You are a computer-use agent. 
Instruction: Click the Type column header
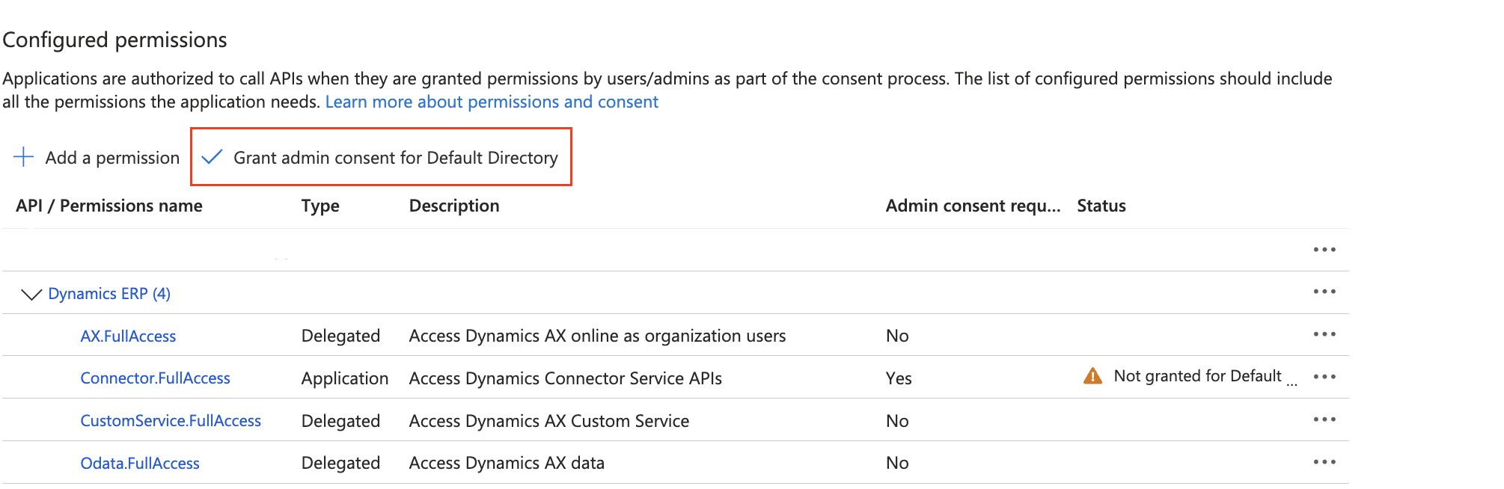click(x=320, y=206)
